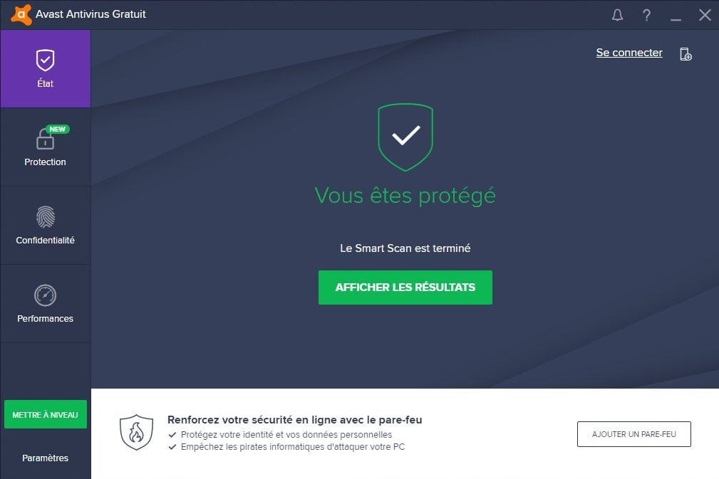Viewport: 719px width, 479px height.
Task: Minimize the Avast window
Action: click(x=676, y=15)
